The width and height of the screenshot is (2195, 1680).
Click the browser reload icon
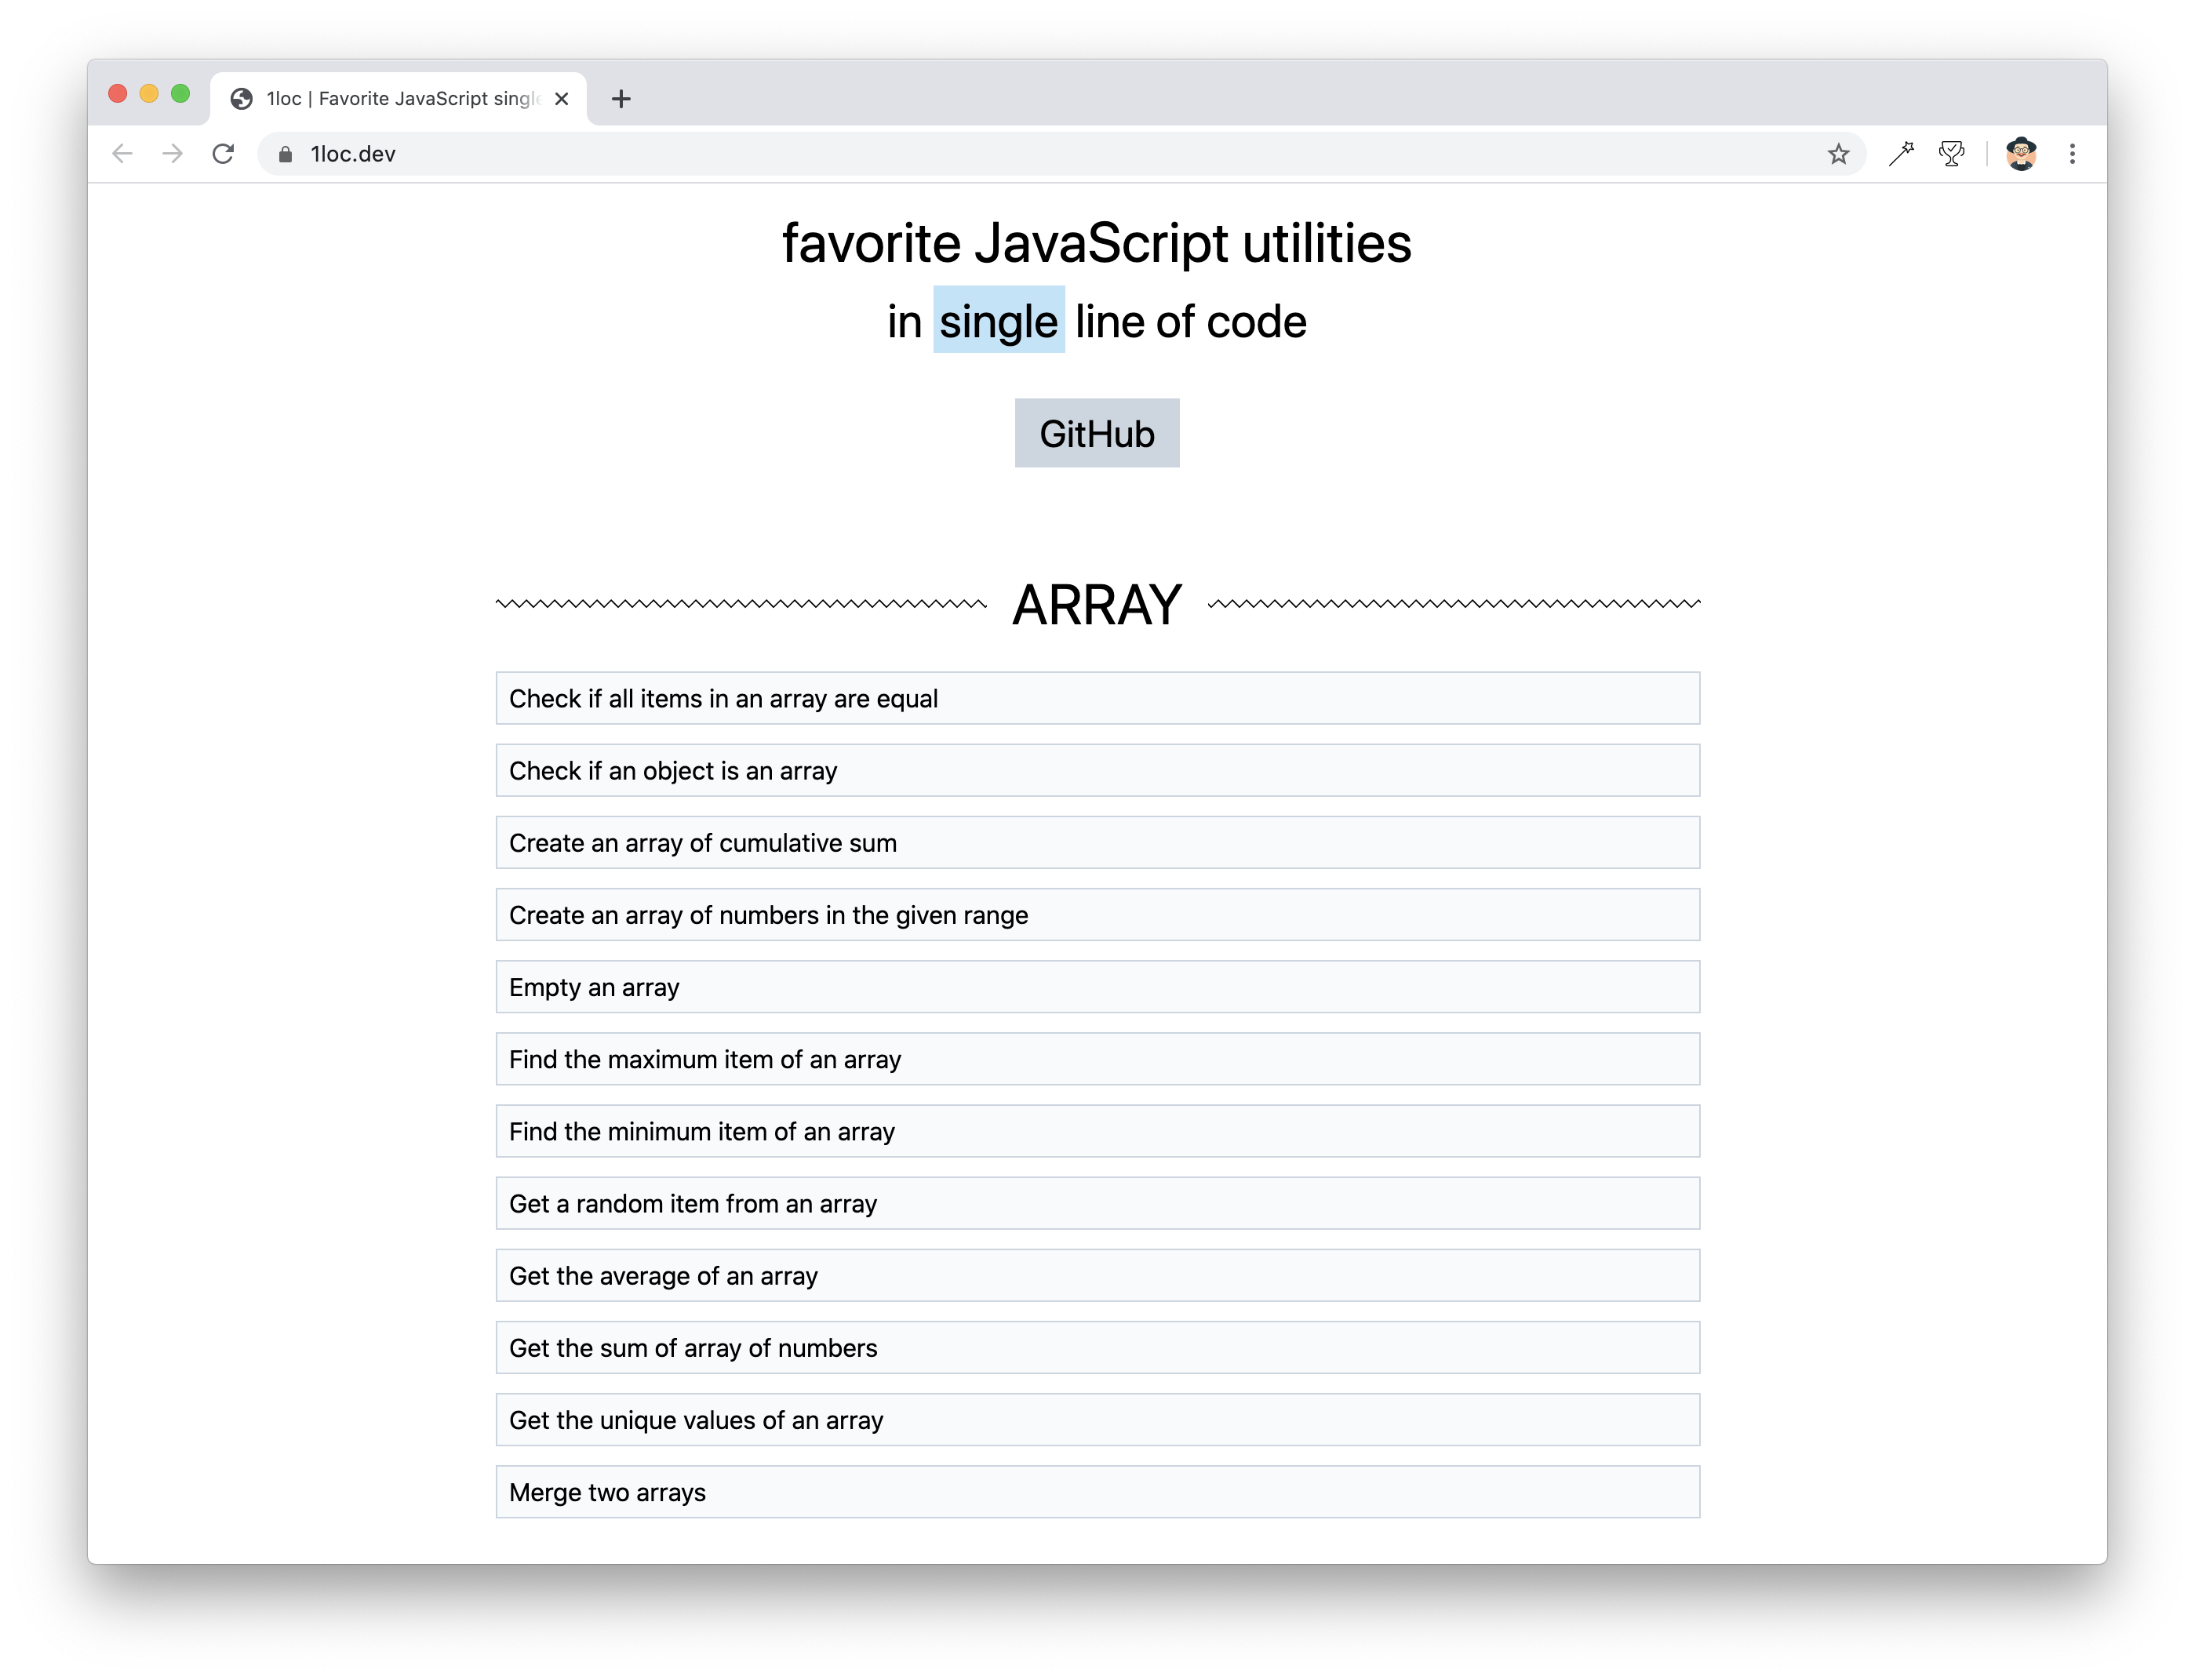(223, 154)
